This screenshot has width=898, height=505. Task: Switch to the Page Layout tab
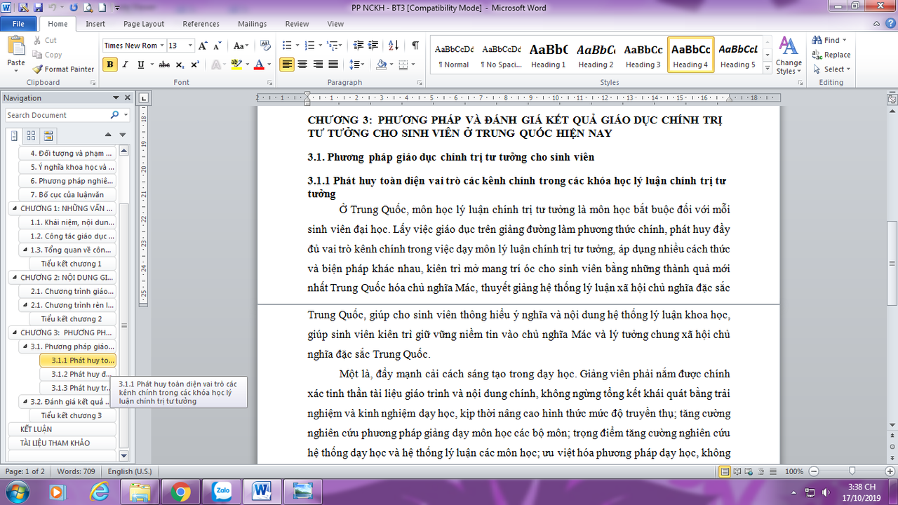(144, 24)
